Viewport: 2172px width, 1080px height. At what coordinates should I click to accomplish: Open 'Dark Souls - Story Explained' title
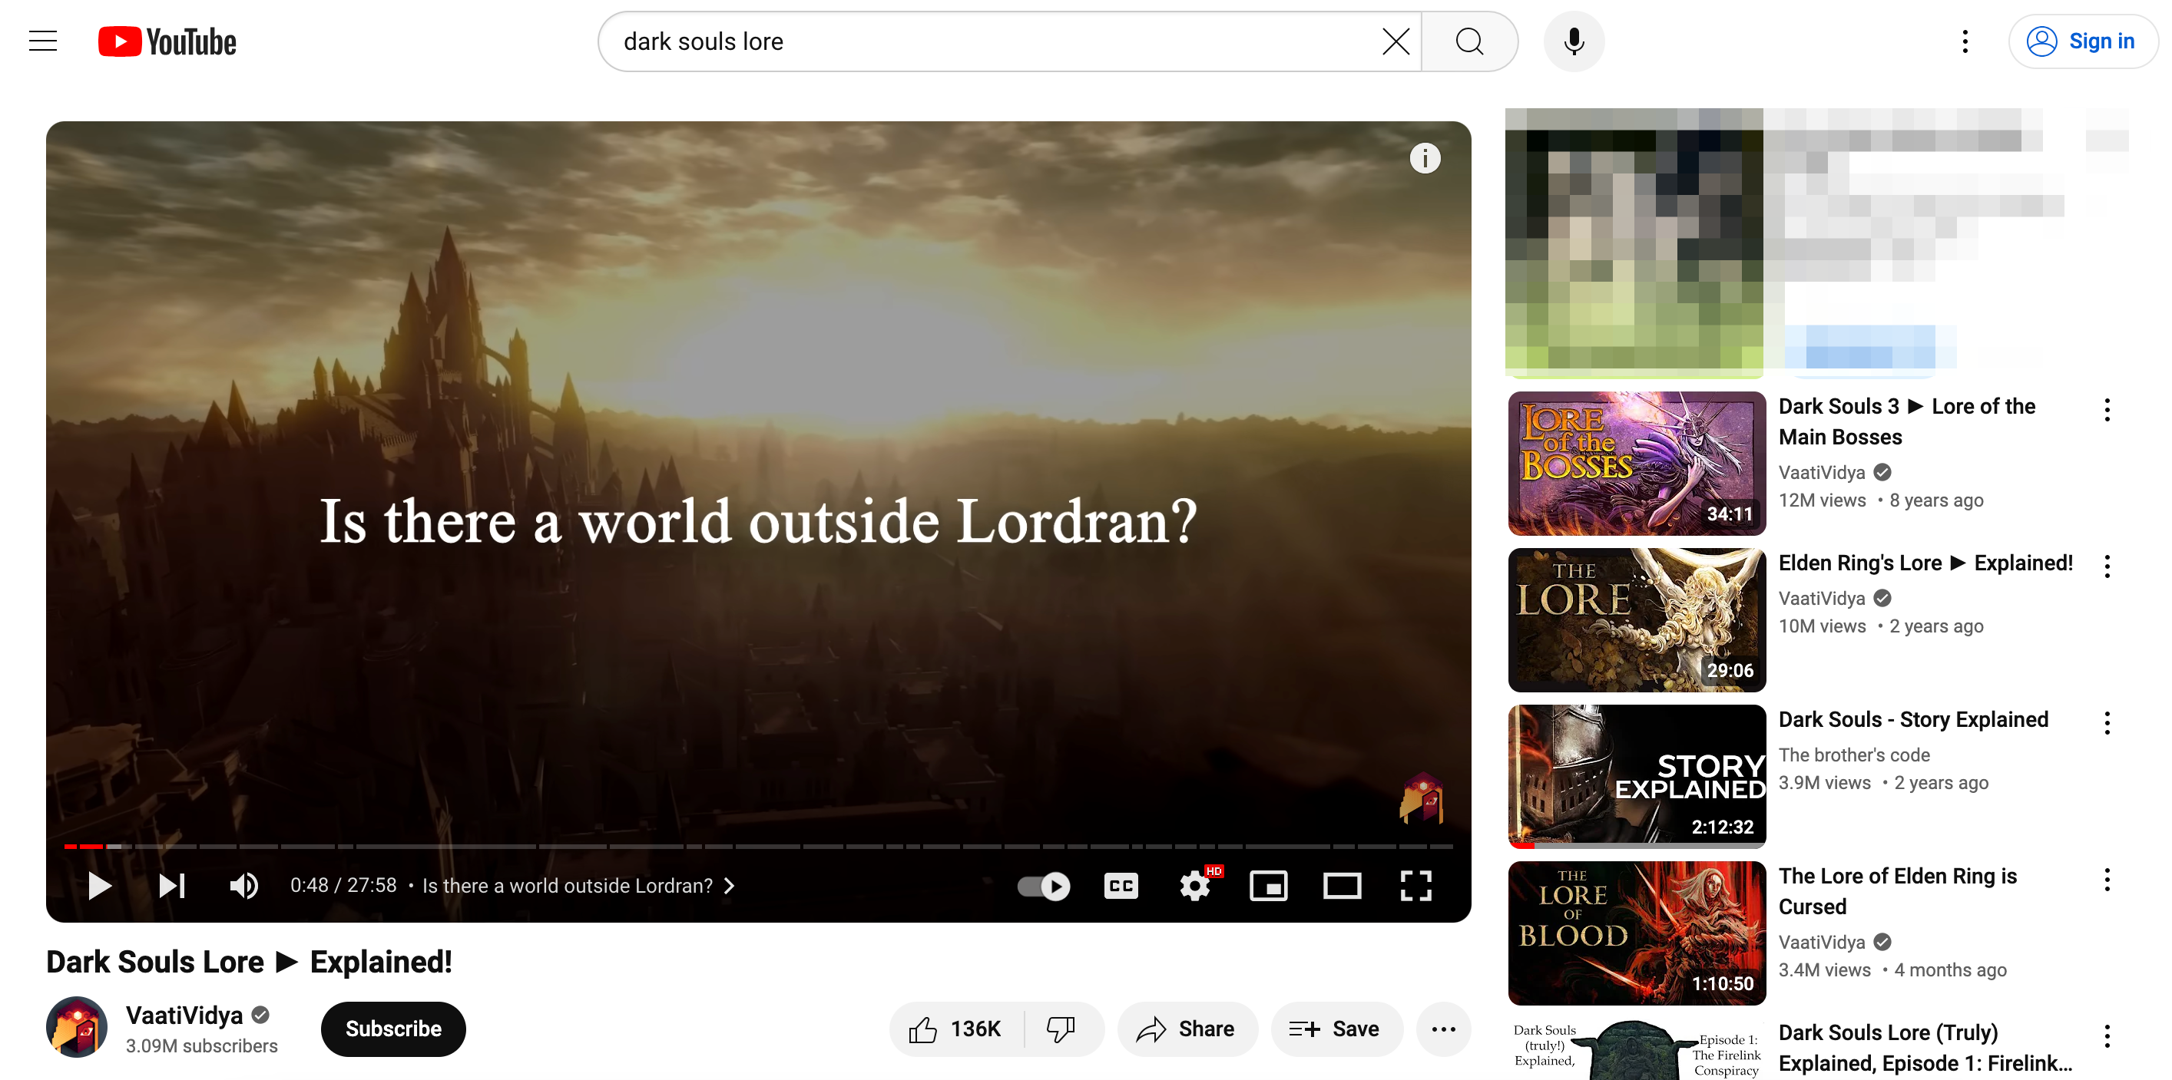[1913, 719]
